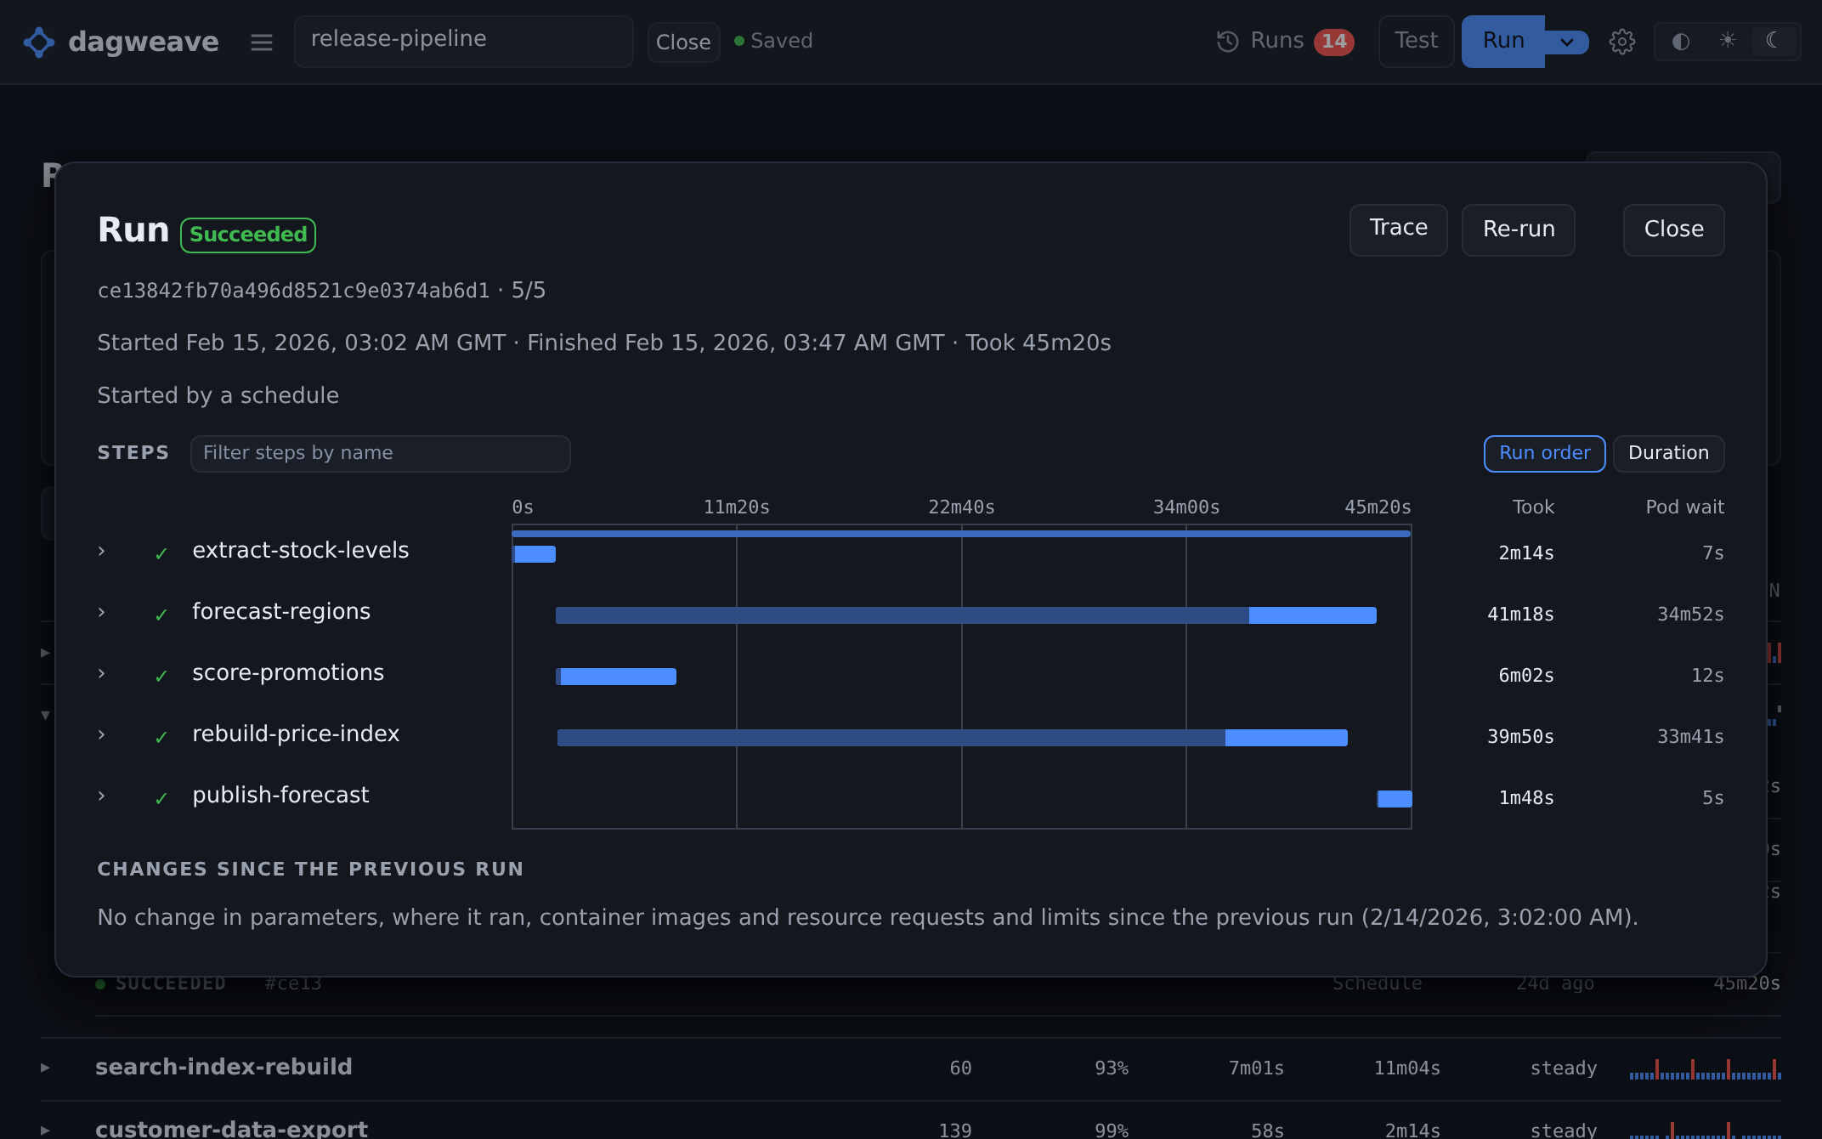Click the publish-forecast step name
Viewport: 1822px width, 1139px height.
tap(280, 796)
